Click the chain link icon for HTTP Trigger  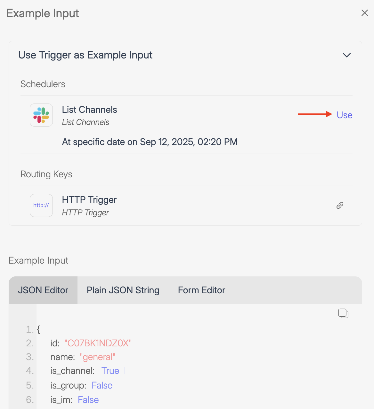340,205
